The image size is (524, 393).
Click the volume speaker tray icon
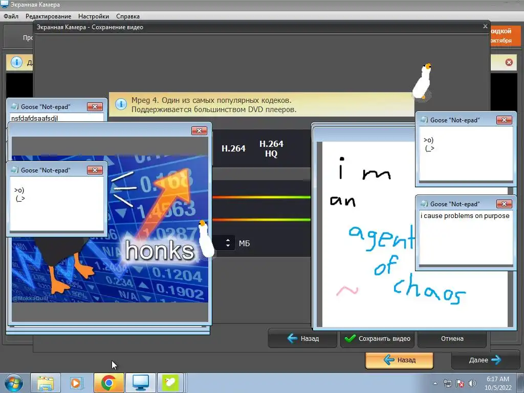[x=472, y=383]
